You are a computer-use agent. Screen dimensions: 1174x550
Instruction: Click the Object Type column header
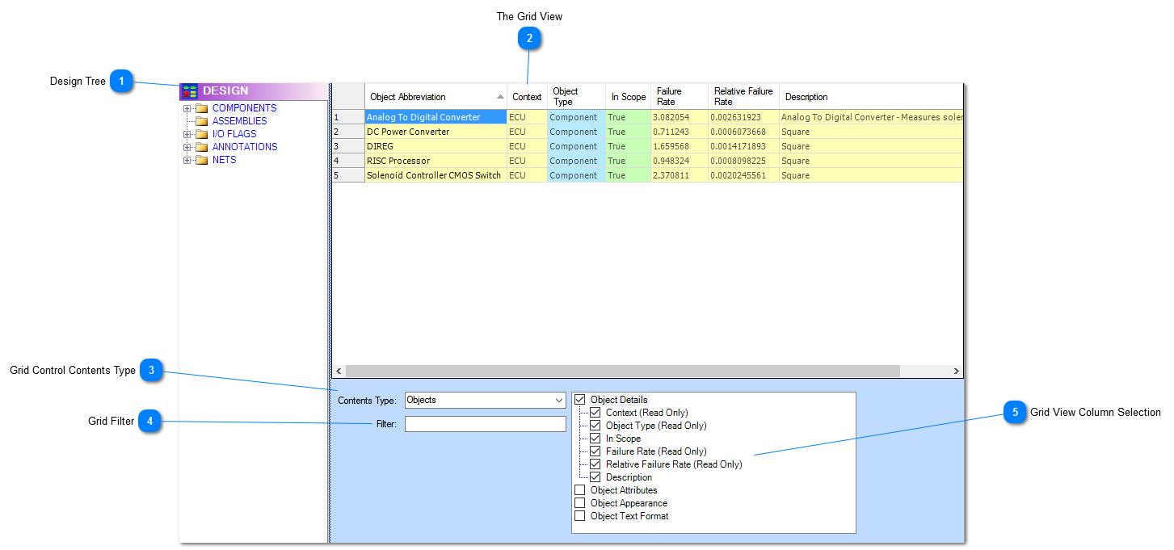pyautogui.click(x=576, y=97)
